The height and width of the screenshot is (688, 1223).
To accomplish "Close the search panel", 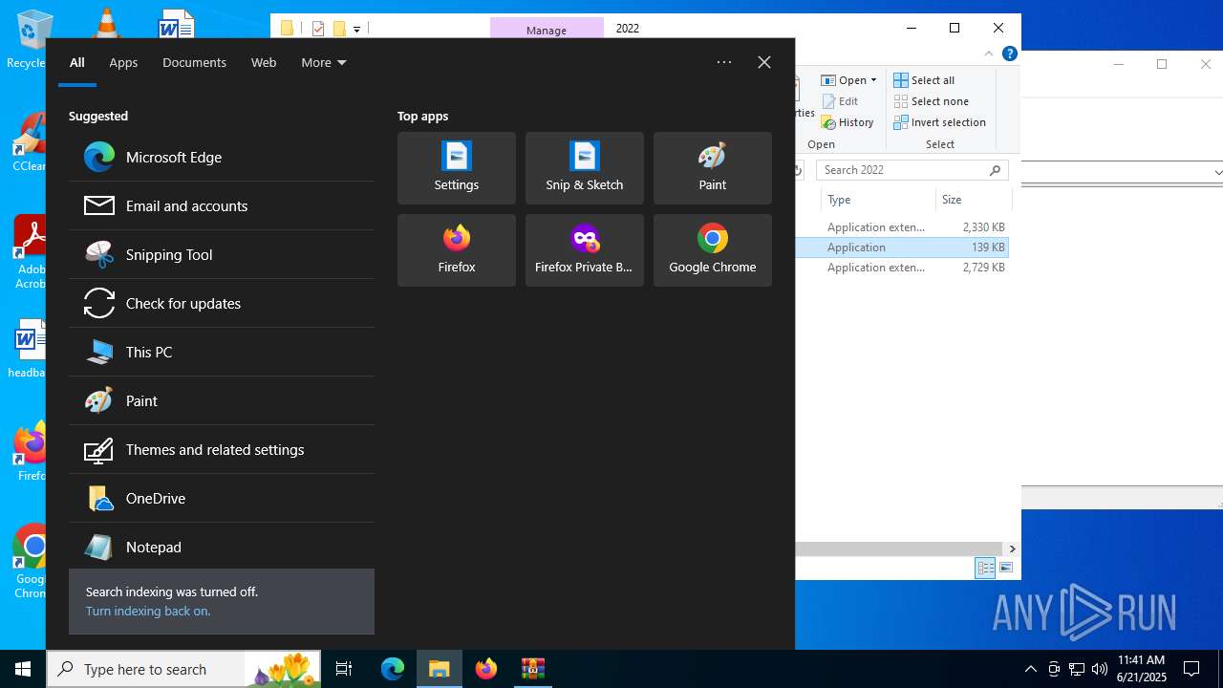I will click(764, 62).
